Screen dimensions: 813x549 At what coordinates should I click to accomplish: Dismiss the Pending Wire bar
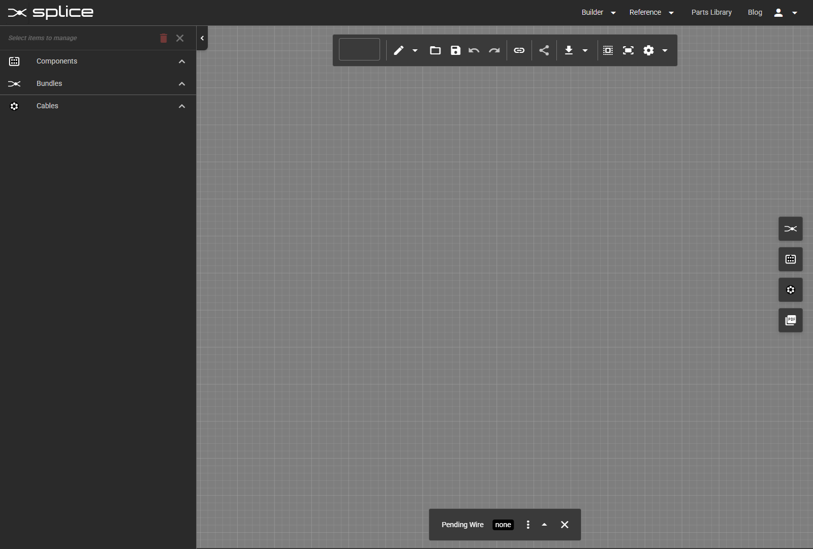(x=565, y=525)
